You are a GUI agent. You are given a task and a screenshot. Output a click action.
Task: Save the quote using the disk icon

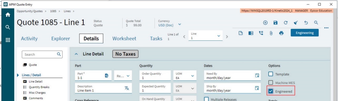tap(276, 23)
